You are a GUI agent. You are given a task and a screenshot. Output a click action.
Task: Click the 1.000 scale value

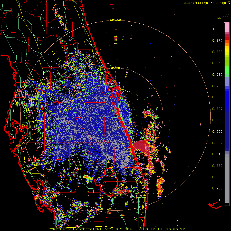[x=217, y=29]
